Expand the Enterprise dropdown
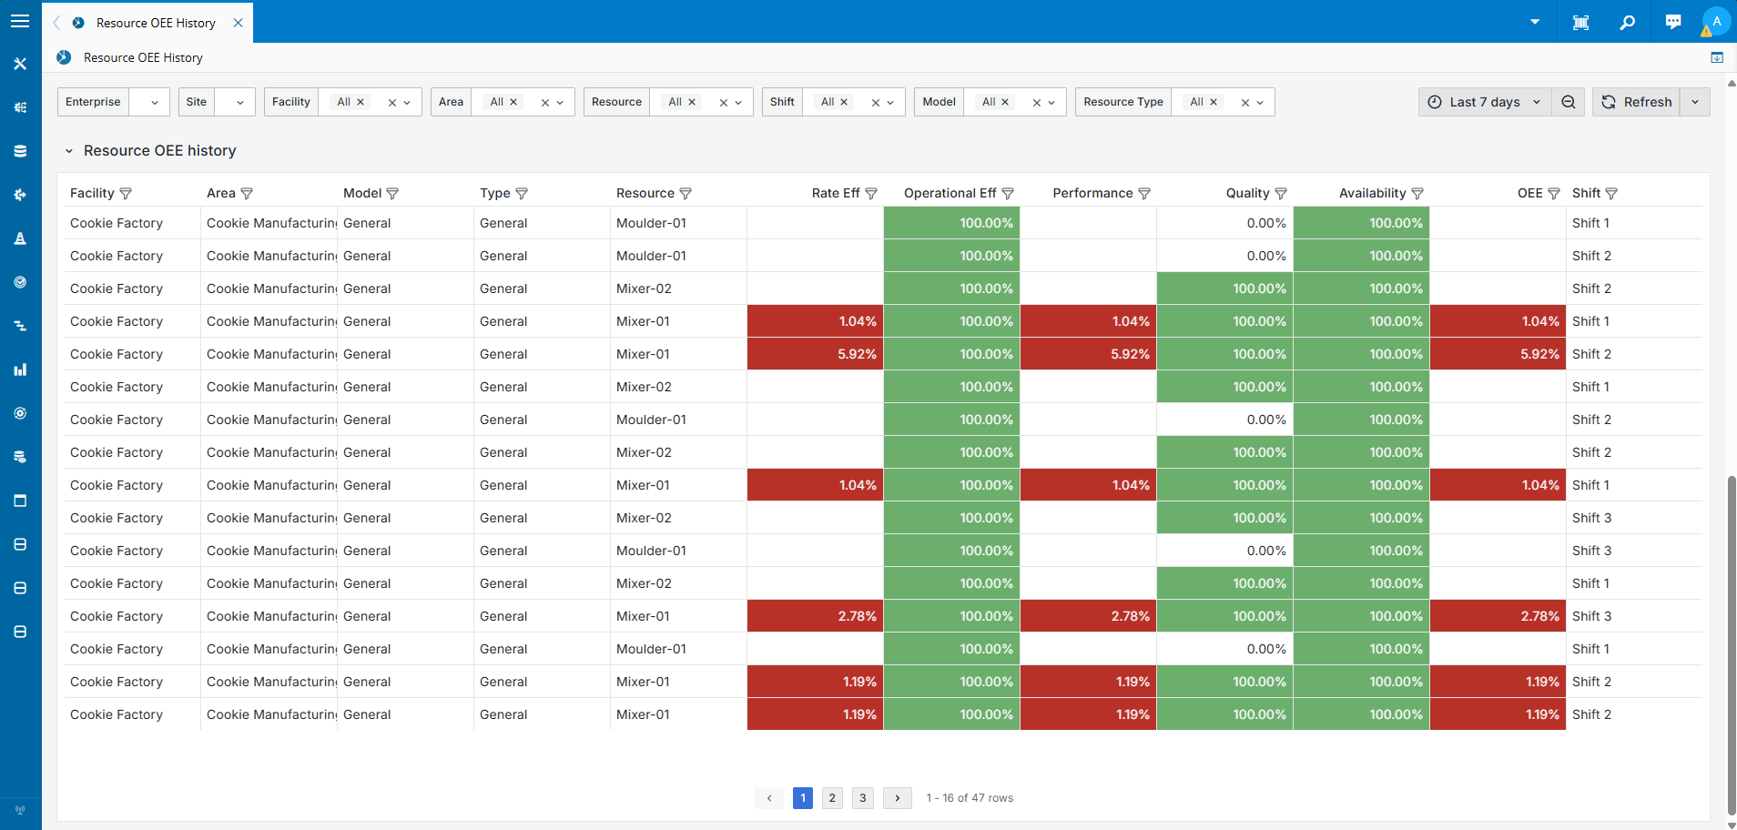1737x830 pixels. [154, 102]
